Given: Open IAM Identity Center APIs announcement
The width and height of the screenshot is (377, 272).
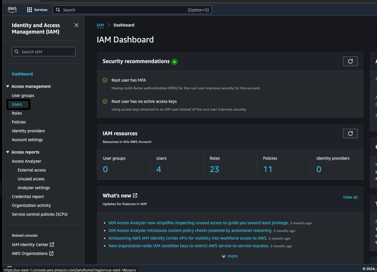Looking at the screenshot, I should coord(188,238).
